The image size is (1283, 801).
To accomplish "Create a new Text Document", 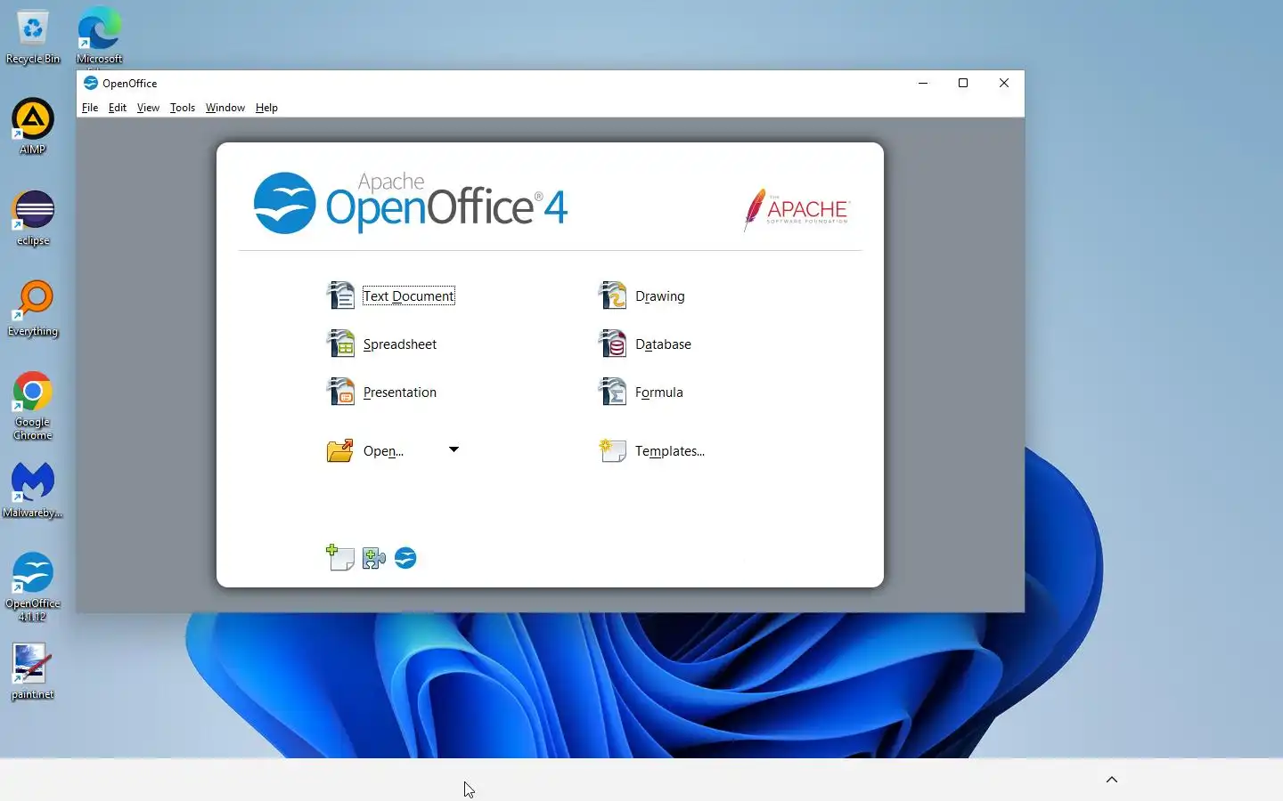I will click(409, 295).
